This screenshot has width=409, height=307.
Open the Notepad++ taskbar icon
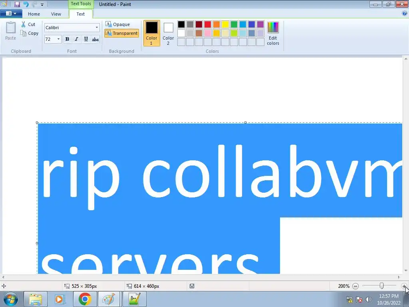point(134,299)
